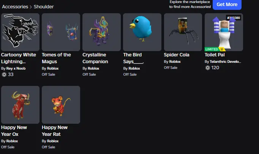Select the Cartoony White Lightning item thumbnail

(x=20, y=32)
